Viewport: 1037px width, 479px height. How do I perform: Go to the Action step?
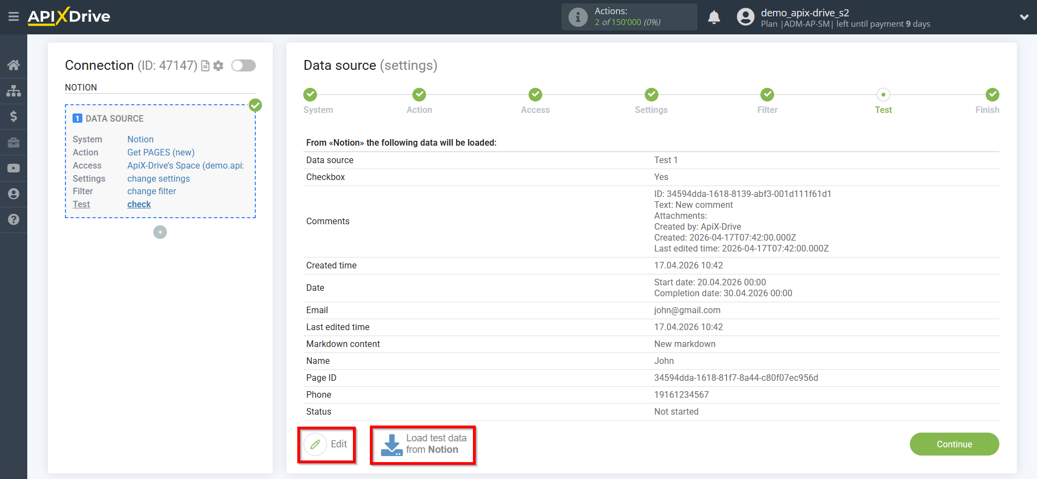[x=419, y=94]
